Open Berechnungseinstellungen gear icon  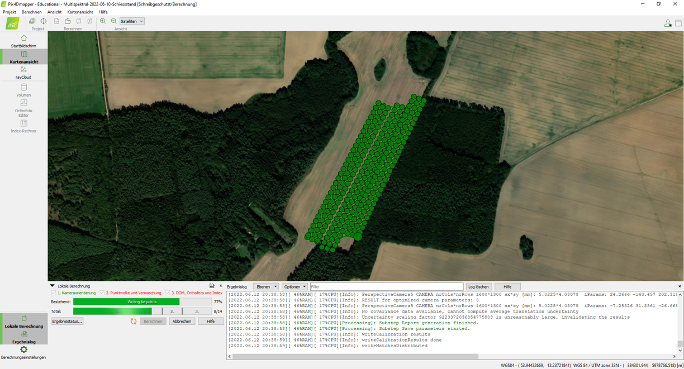[x=23, y=351]
